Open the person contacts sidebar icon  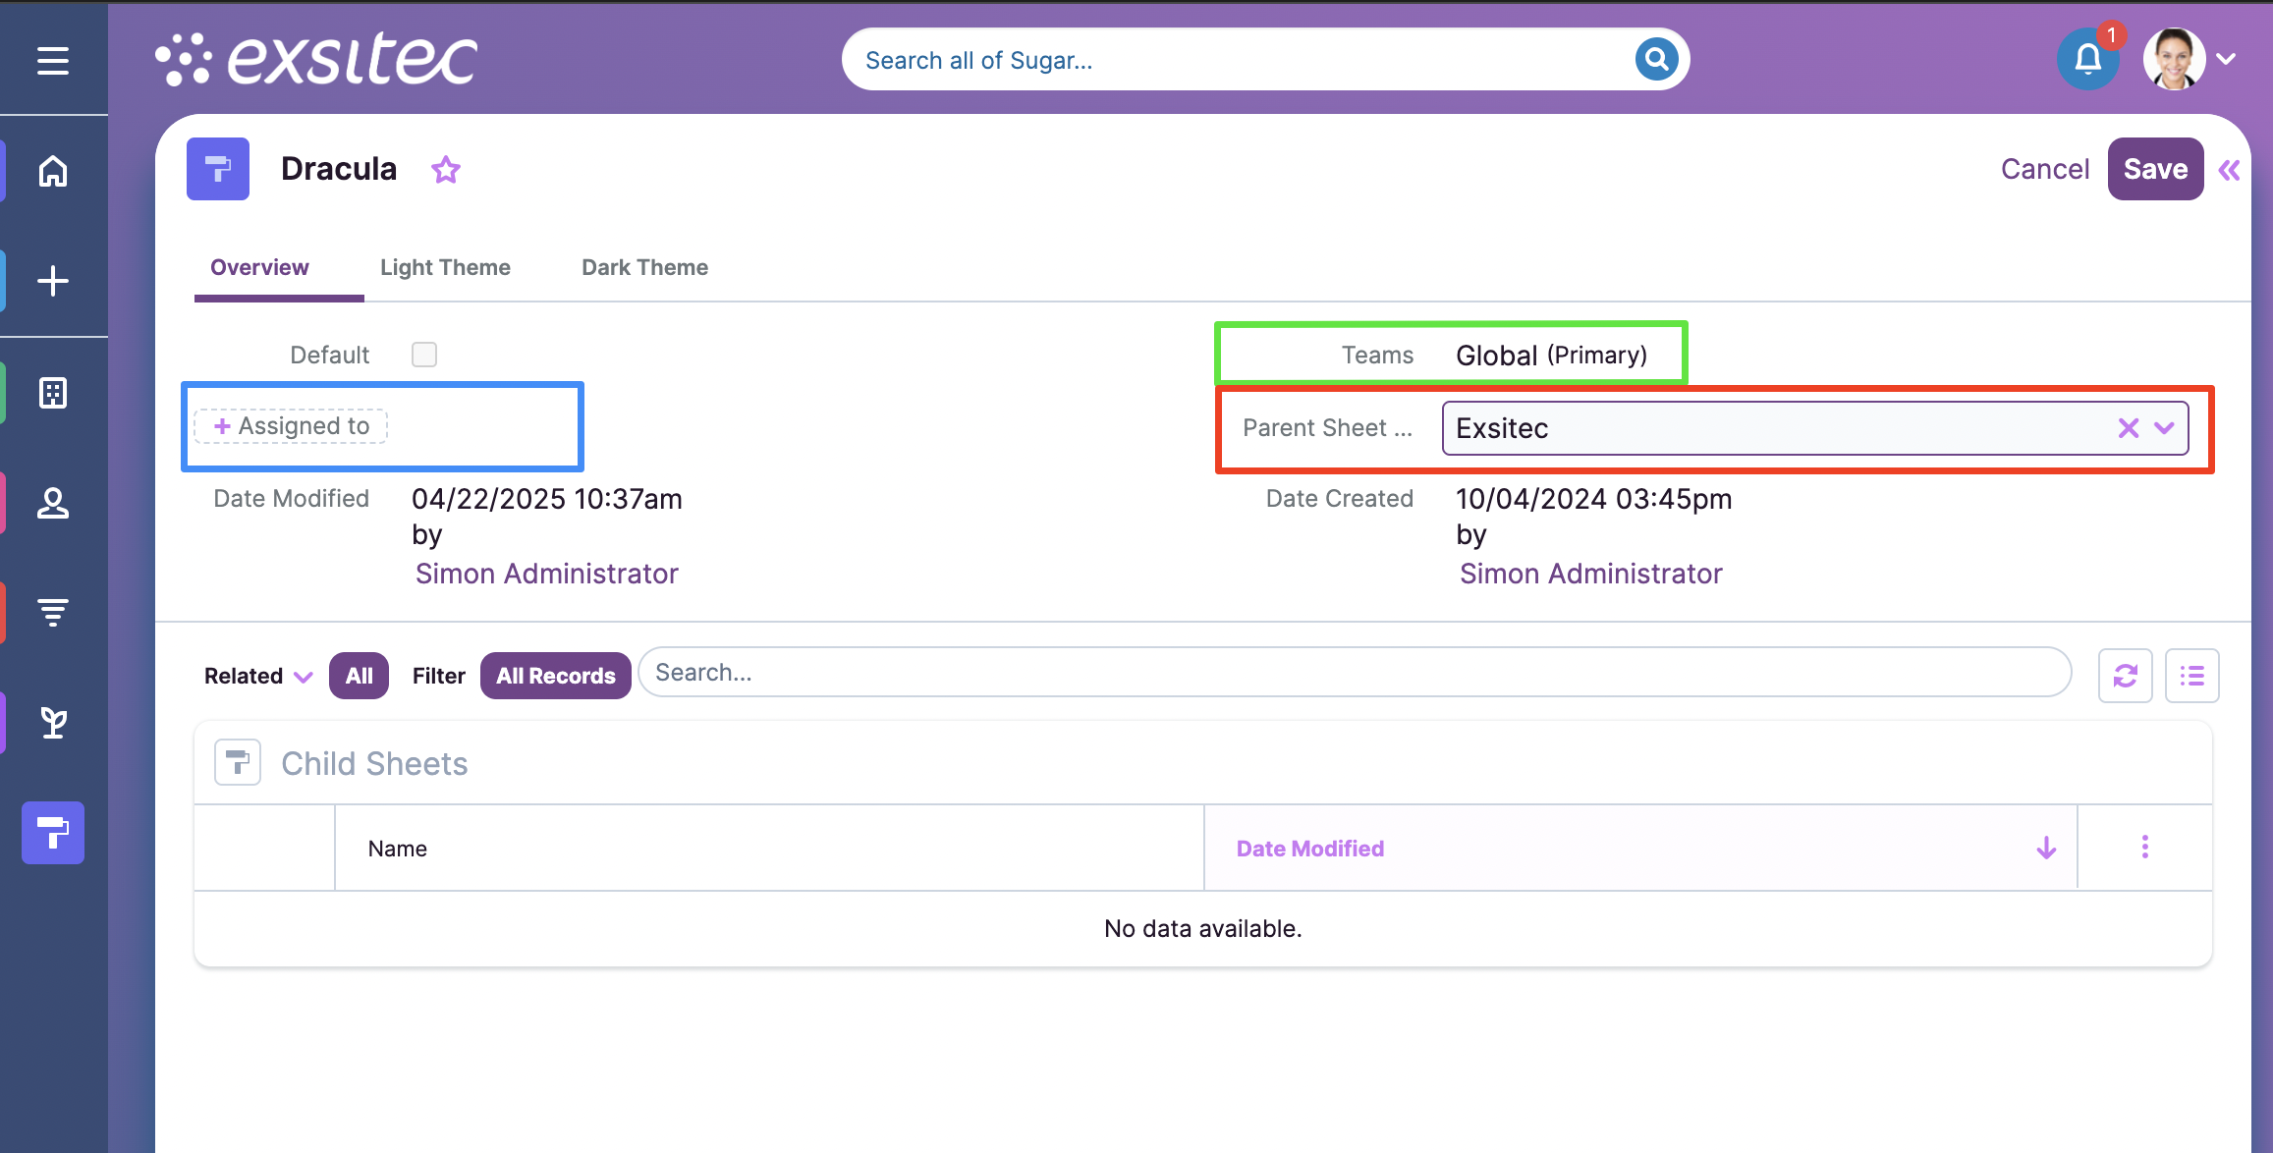pos(53,503)
